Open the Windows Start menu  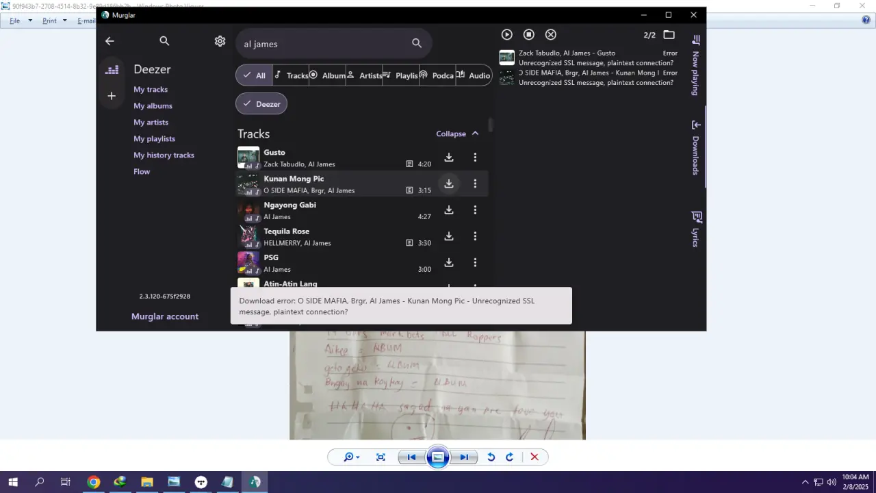(x=13, y=482)
